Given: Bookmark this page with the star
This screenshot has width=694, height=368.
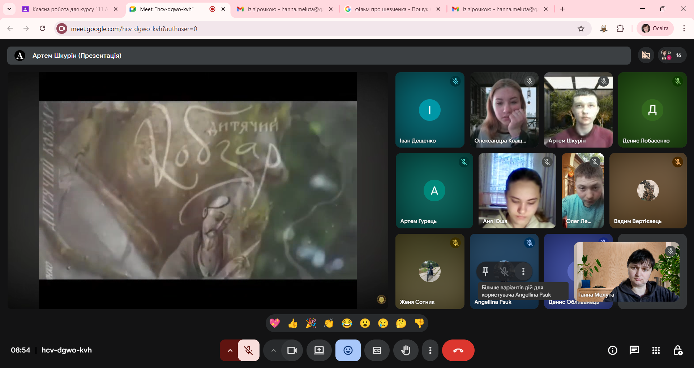Looking at the screenshot, I should (581, 29).
